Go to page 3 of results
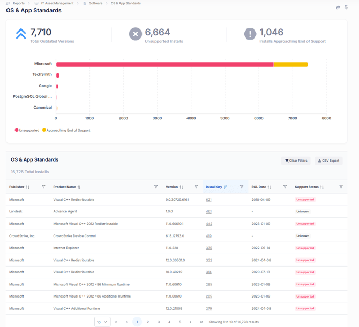The height and width of the screenshot is (327, 359). (x=159, y=322)
